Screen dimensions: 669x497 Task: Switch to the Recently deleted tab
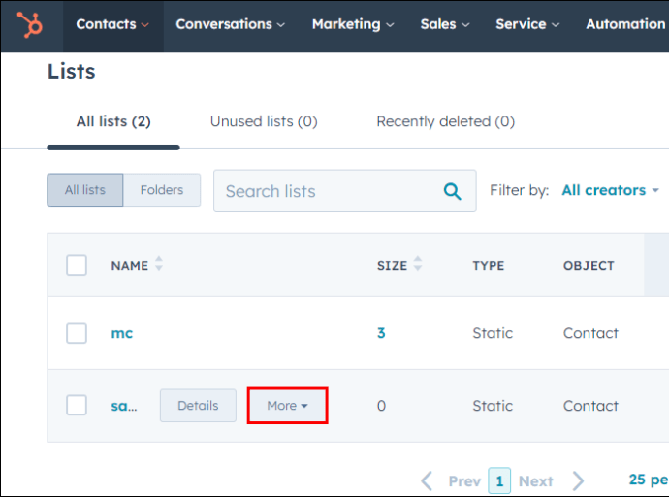pos(445,121)
